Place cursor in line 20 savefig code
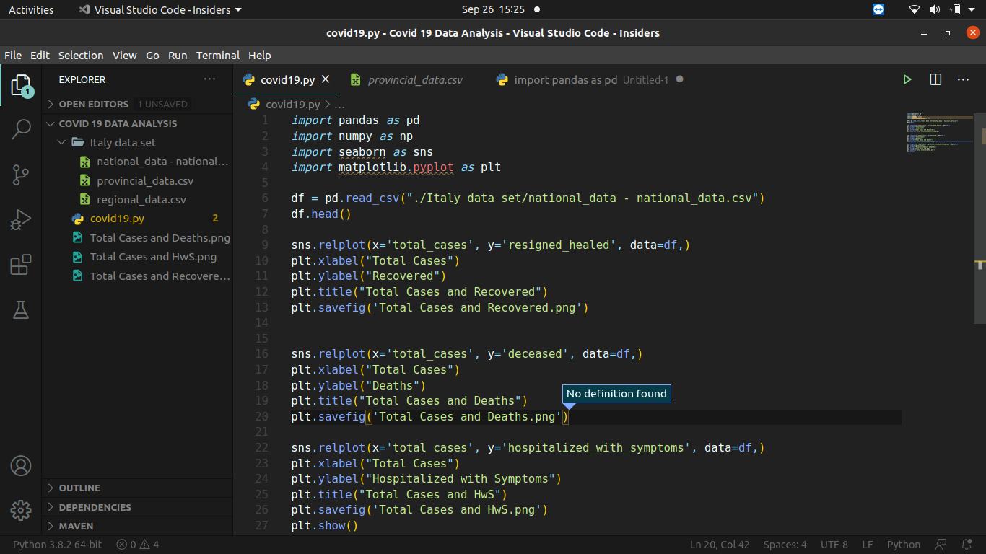986x554 pixels. click(430, 416)
